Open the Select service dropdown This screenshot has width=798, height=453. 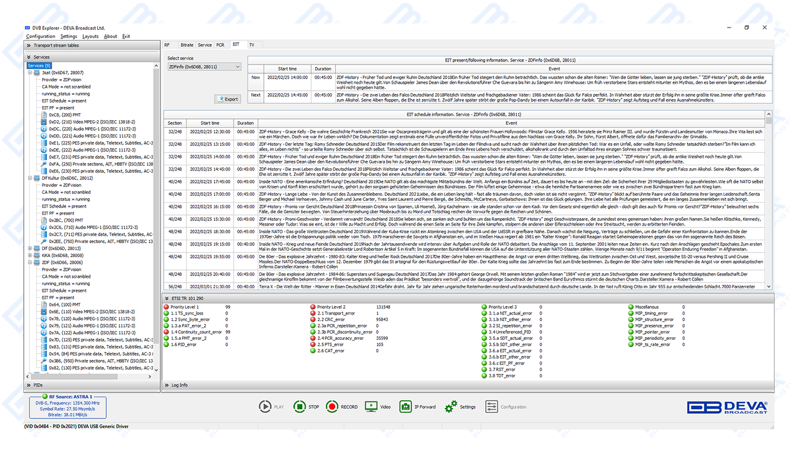coord(204,67)
